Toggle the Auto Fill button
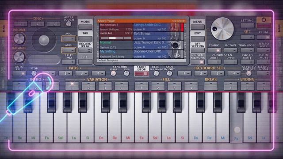Image resolution: width=283 pixels, height=159 pixels. 19,73
